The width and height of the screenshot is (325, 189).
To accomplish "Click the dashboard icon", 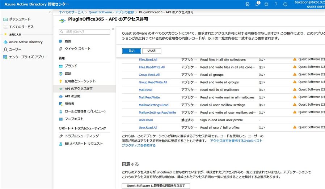I will coord(5,19).
